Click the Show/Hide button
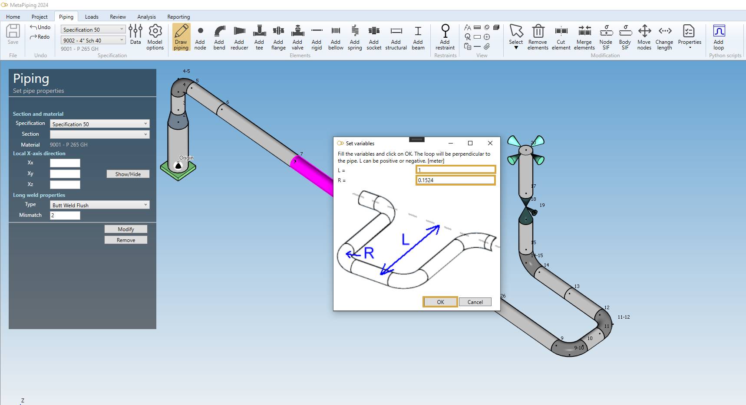 pos(128,174)
